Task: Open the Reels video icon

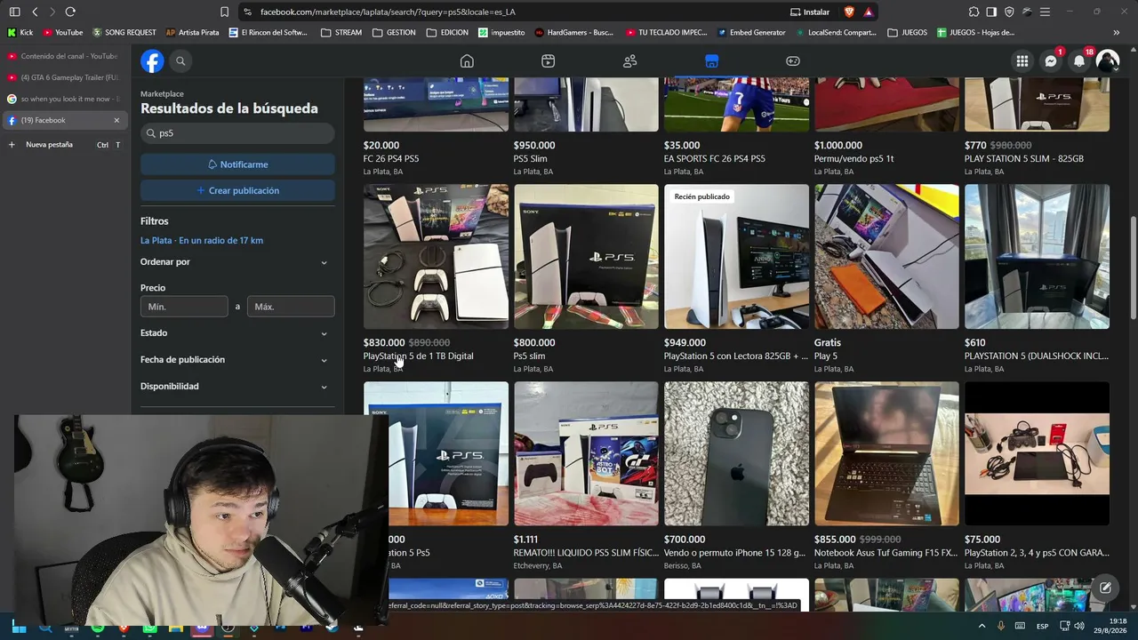Action: pos(548,60)
